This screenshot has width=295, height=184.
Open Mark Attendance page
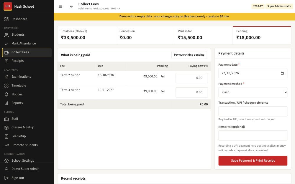[x=27, y=43]
